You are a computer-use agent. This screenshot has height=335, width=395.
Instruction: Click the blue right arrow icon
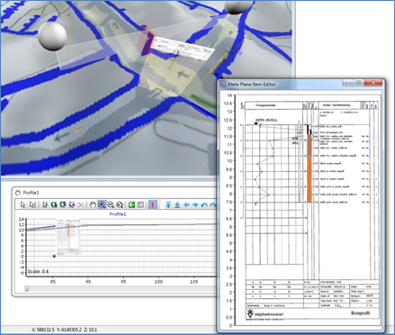pyautogui.click(x=195, y=204)
